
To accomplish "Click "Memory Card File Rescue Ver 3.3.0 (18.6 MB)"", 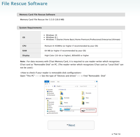I will click(42, 19).
